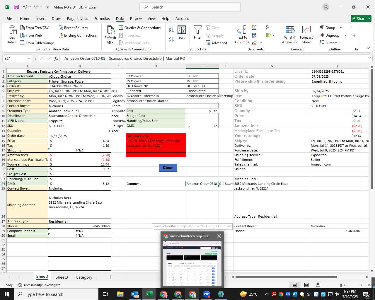Switch to the Category worksheet
The image size is (375, 300).
click(84, 277)
